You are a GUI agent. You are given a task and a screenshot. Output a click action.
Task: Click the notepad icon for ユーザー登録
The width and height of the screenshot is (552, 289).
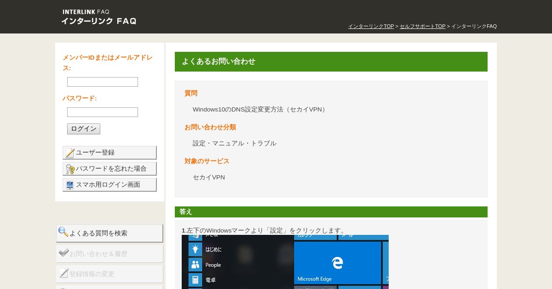point(70,153)
